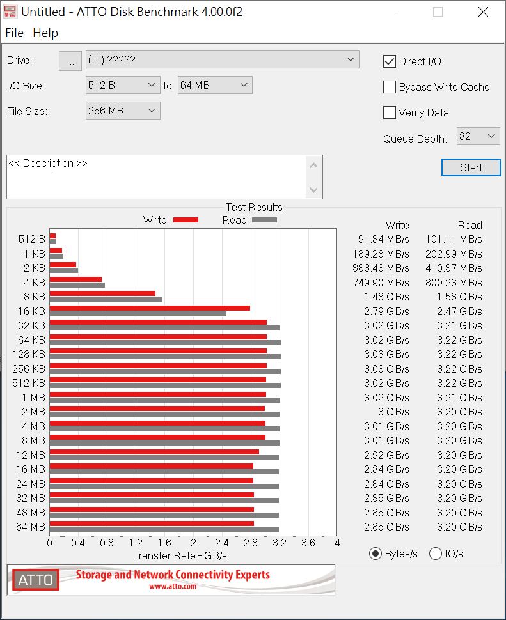Click the browse drive '...' button

coord(70,61)
